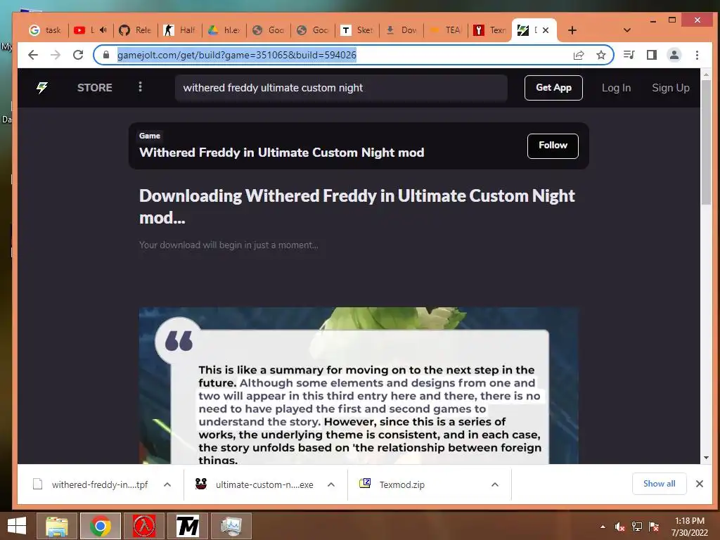Image resolution: width=720 pixels, height=540 pixels.
Task: Open the Texmod.zip download
Action: pyautogui.click(x=392, y=484)
